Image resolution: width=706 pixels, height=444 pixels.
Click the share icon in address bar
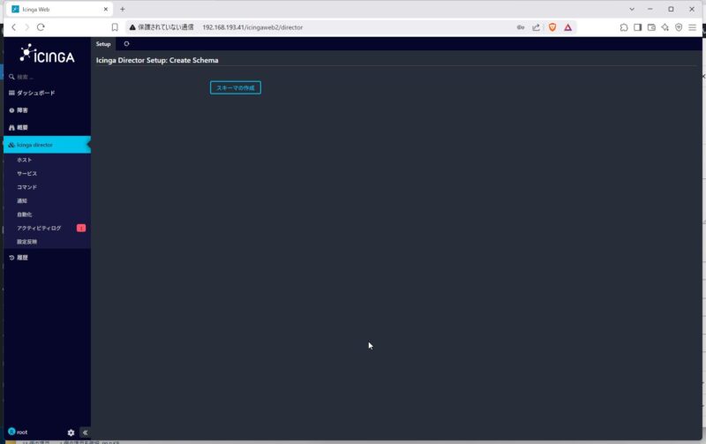coord(536,27)
